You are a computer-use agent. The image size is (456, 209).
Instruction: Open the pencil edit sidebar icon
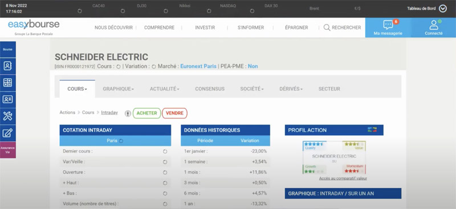pyautogui.click(x=7, y=133)
